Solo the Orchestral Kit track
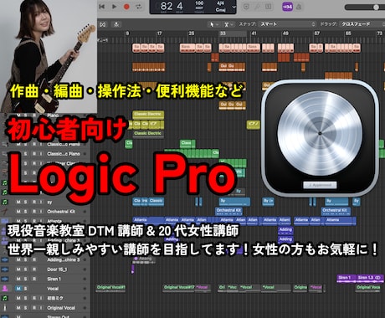Viewport: 385px width, 318px height. click(x=25, y=212)
